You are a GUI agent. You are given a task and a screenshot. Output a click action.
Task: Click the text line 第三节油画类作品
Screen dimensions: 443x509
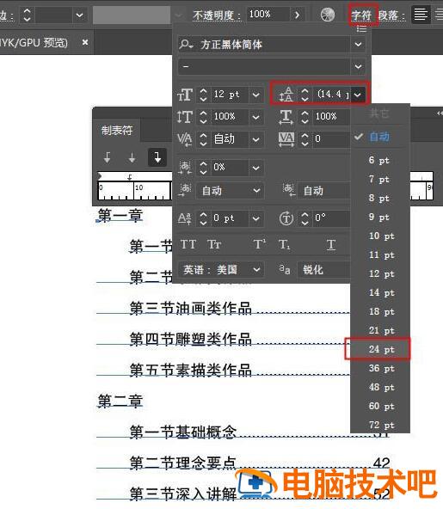(191, 308)
